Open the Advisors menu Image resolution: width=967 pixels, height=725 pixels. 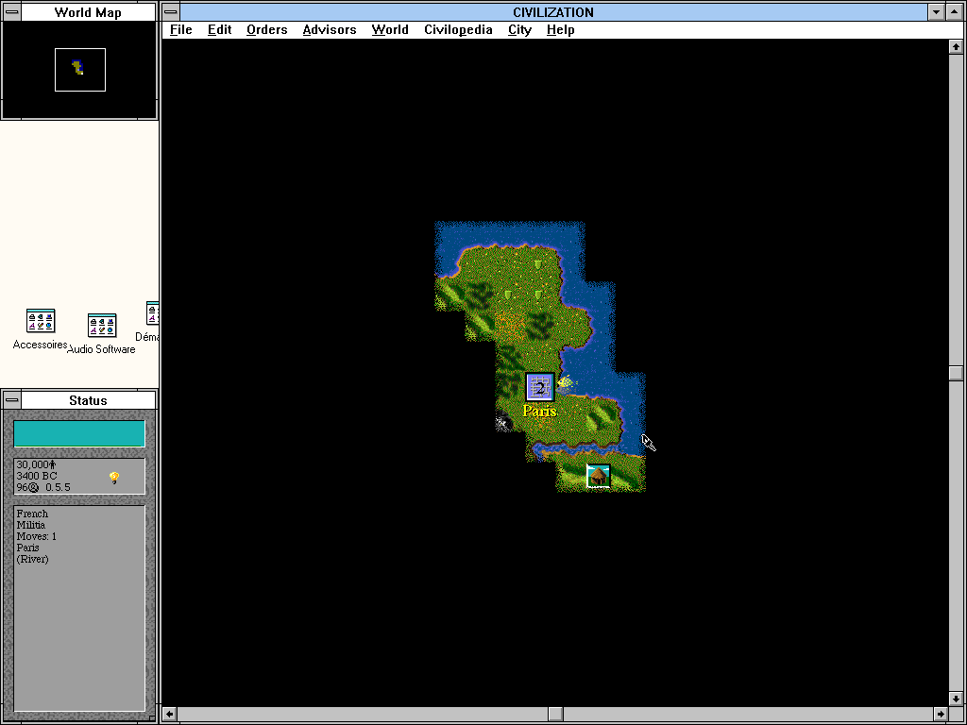pos(330,29)
